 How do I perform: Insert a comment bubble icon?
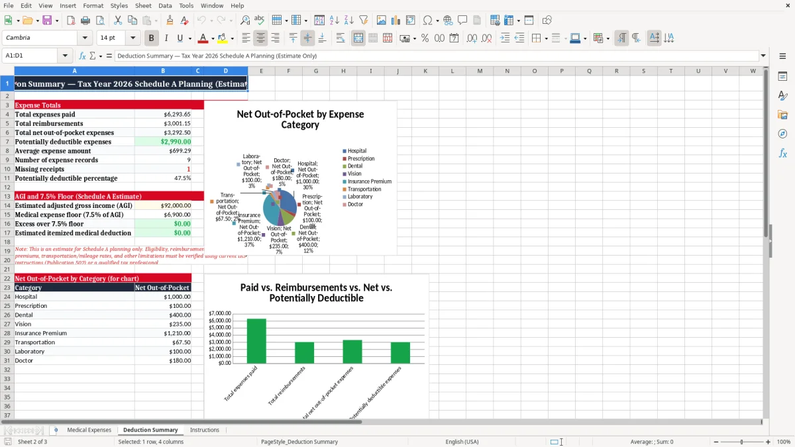[x=462, y=21]
